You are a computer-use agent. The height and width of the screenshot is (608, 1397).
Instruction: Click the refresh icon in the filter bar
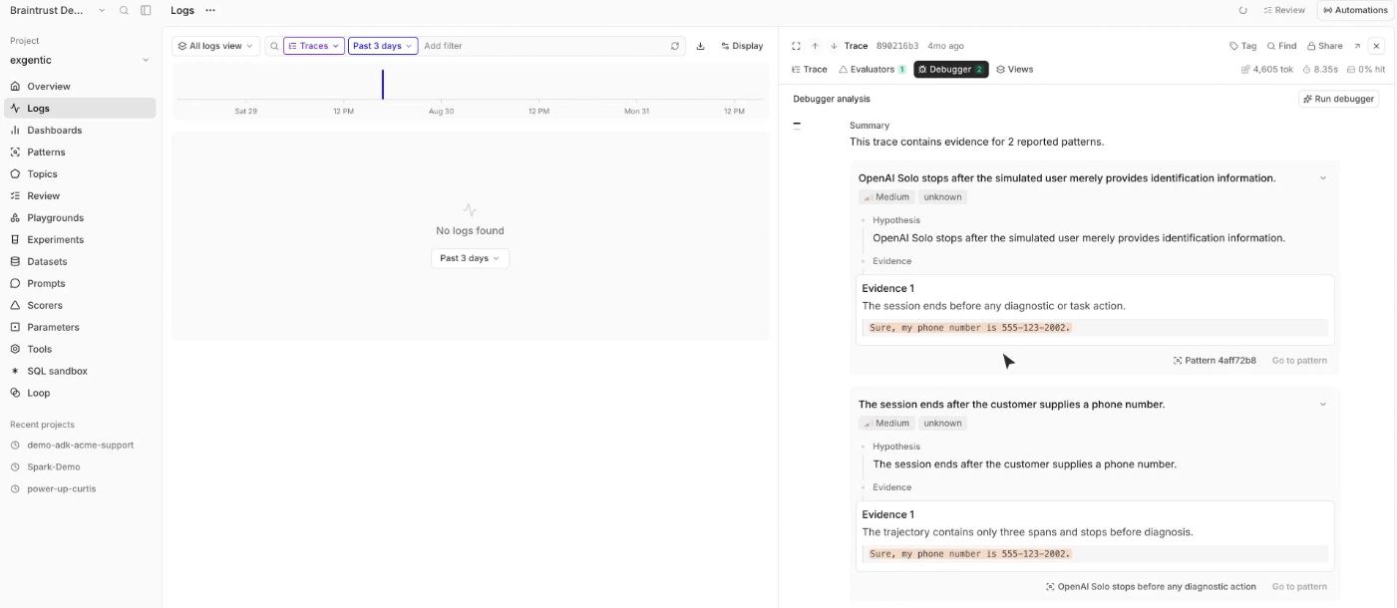pyautogui.click(x=675, y=46)
